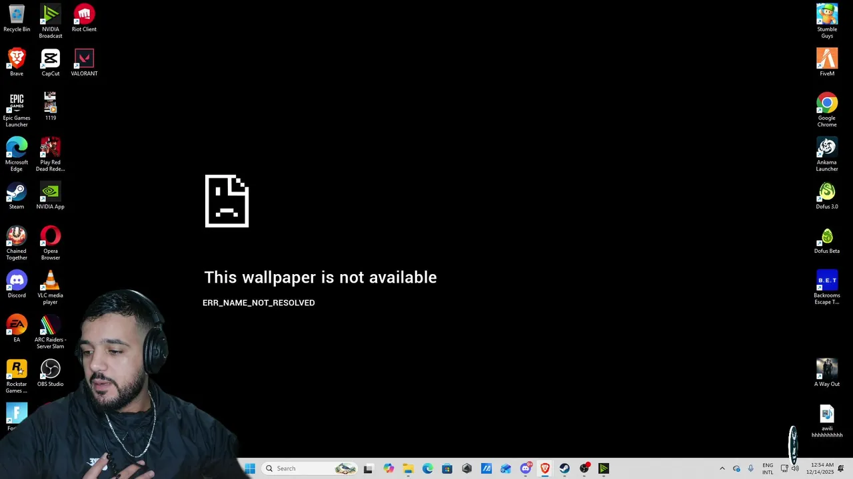Select the Dofus Beta desktop icon
The width and height of the screenshot is (853, 479).
(x=827, y=239)
